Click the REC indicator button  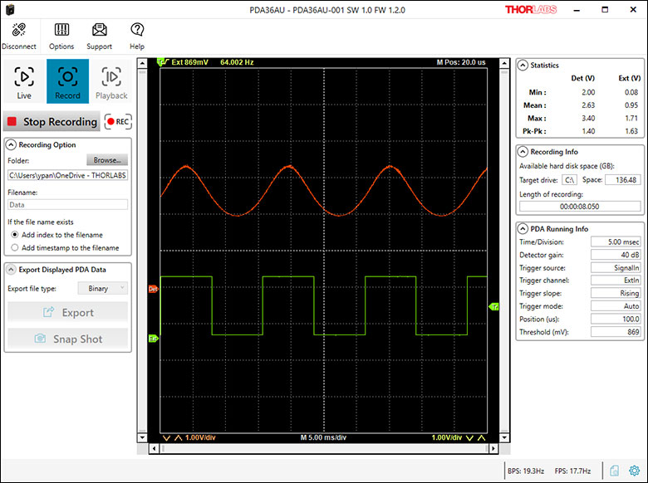click(x=118, y=122)
